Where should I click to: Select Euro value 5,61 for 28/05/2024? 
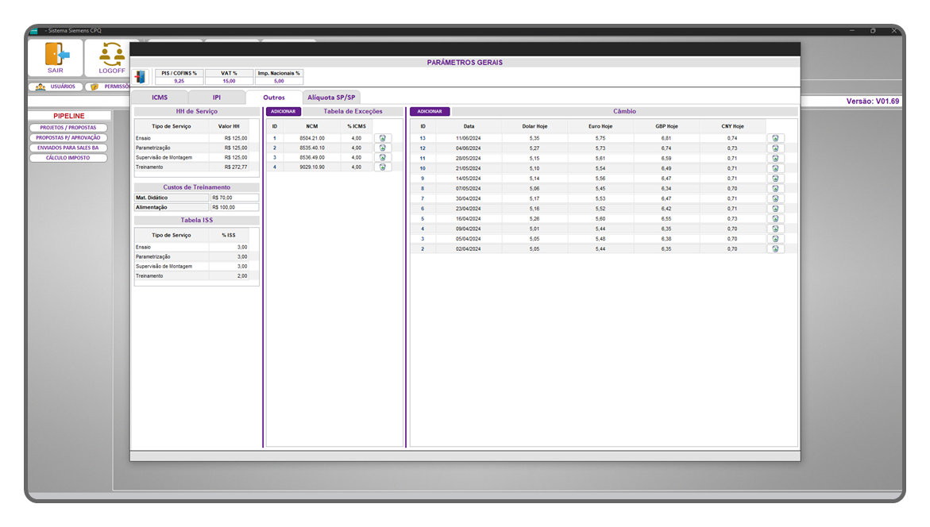click(600, 158)
